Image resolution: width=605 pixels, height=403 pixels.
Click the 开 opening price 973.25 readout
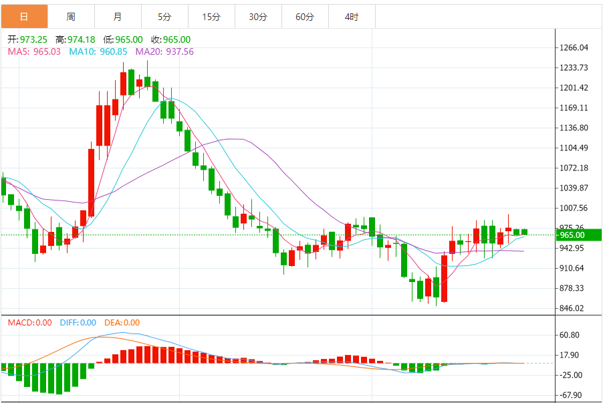coord(28,40)
